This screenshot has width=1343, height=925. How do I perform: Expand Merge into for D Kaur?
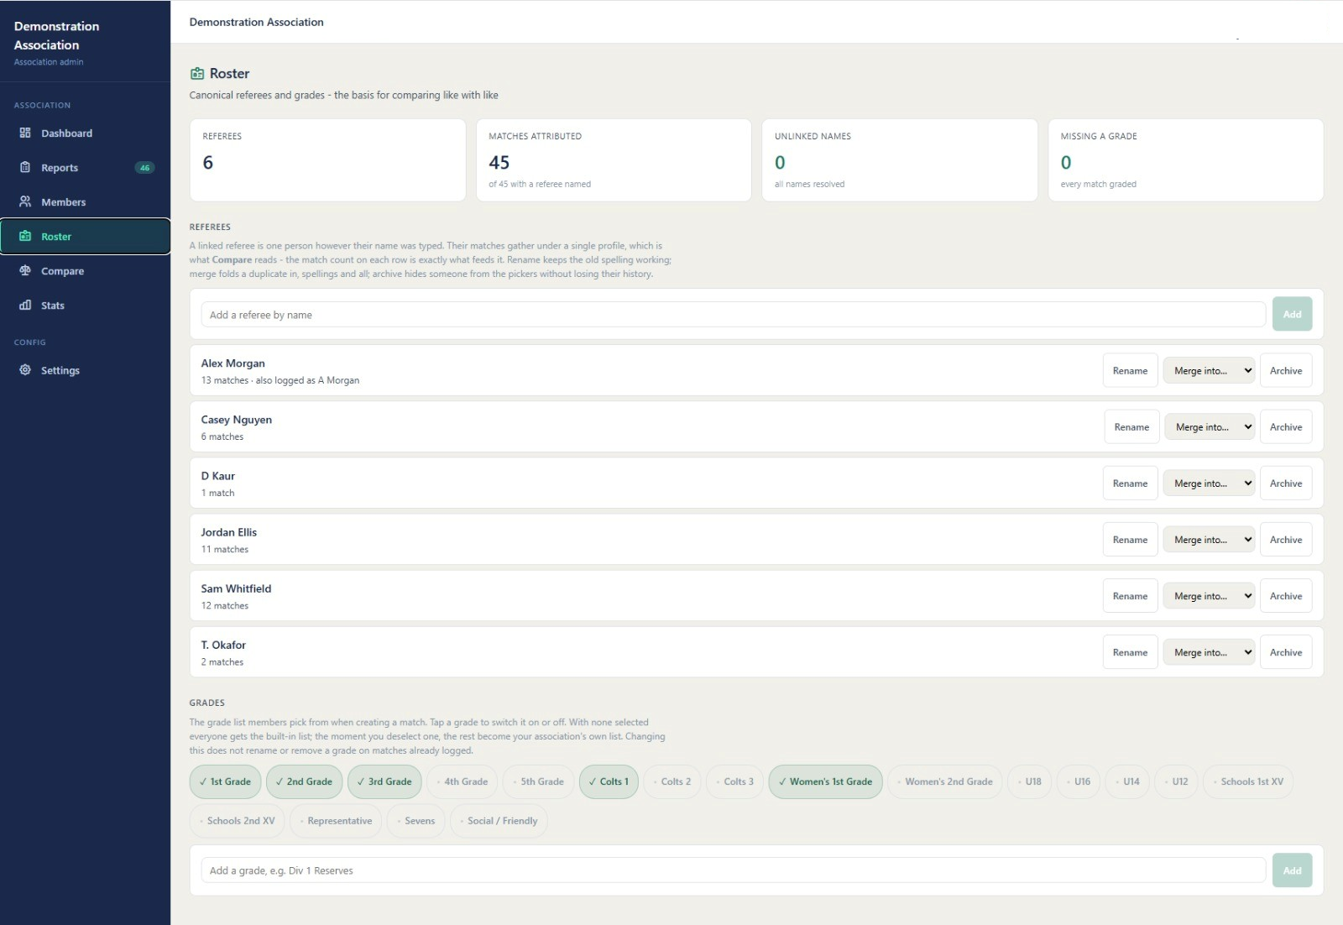point(1209,483)
